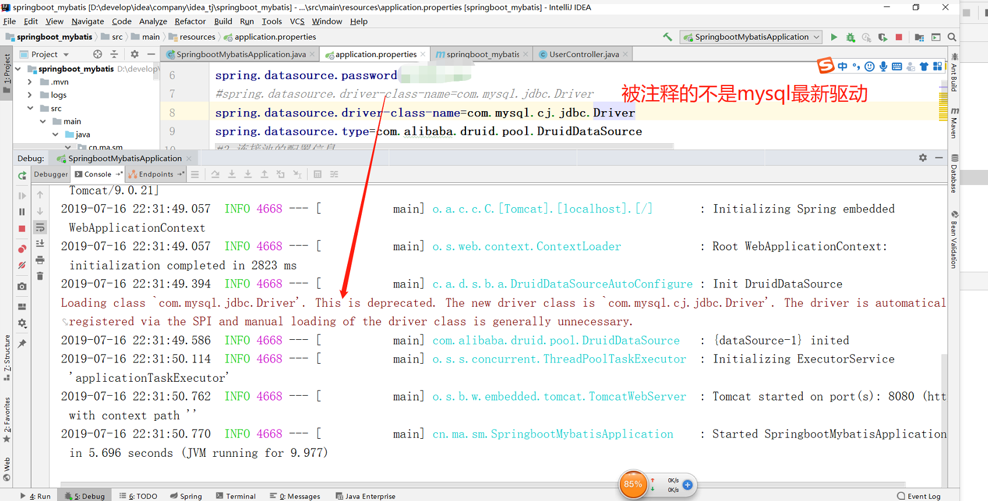Click the Debug bug icon in main toolbar
Screen dimensions: 988x501
tap(851, 37)
